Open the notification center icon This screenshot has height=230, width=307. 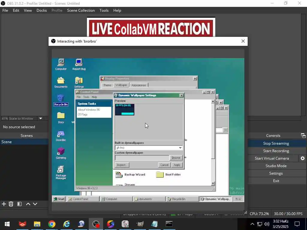[297, 224]
